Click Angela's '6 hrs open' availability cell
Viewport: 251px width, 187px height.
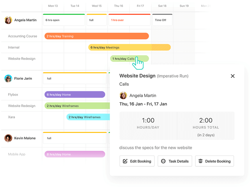pyautogui.click(x=64, y=20)
